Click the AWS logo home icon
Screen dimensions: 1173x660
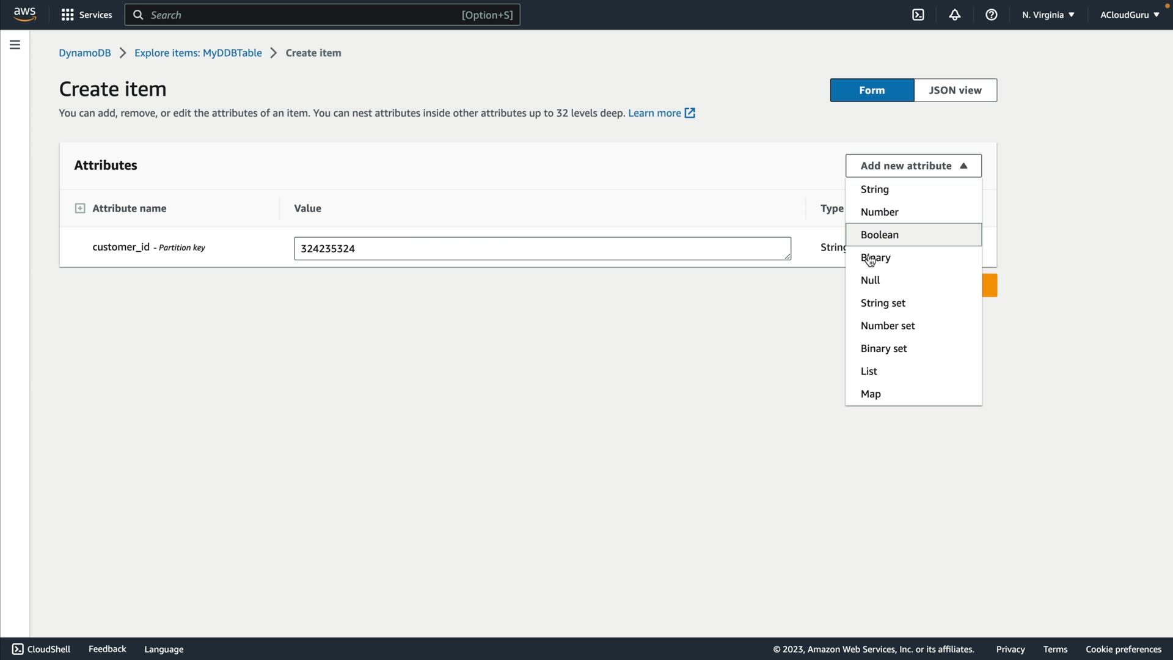[x=24, y=14]
